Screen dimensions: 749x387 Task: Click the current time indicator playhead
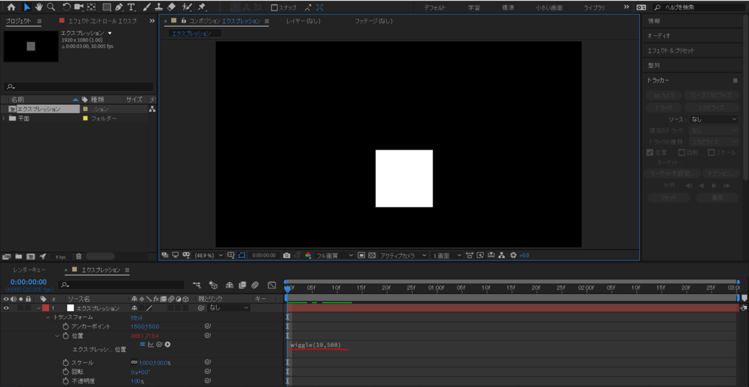pos(287,288)
